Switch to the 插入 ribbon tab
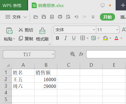Image resolution: width=126 pixels, height=104 pixels. [x=123, y=17]
